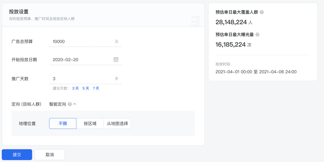
Task: Click the 地理位置 label
Action: click(x=27, y=124)
